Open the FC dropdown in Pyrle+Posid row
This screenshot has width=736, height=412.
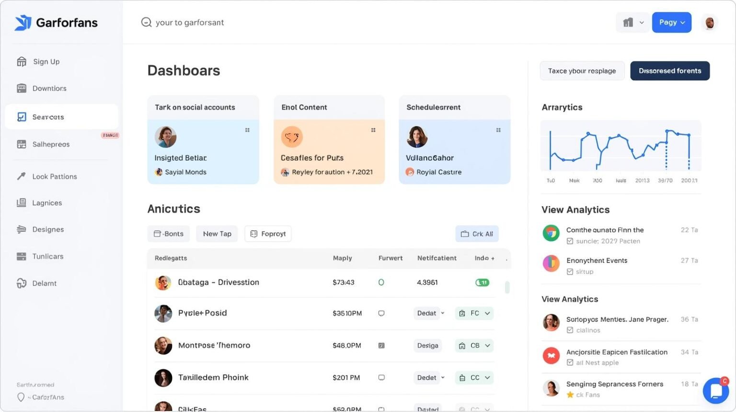click(474, 313)
